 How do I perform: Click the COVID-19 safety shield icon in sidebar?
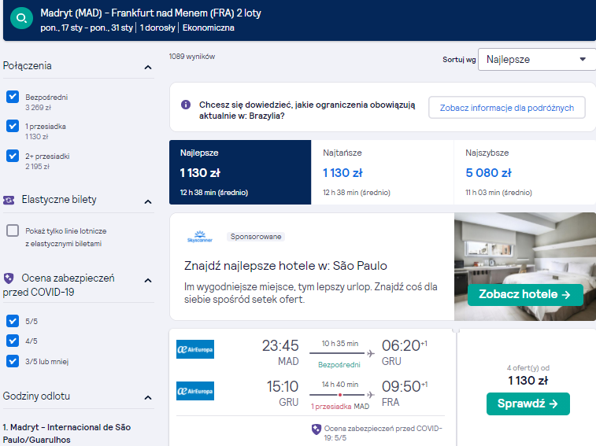coord(9,278)
